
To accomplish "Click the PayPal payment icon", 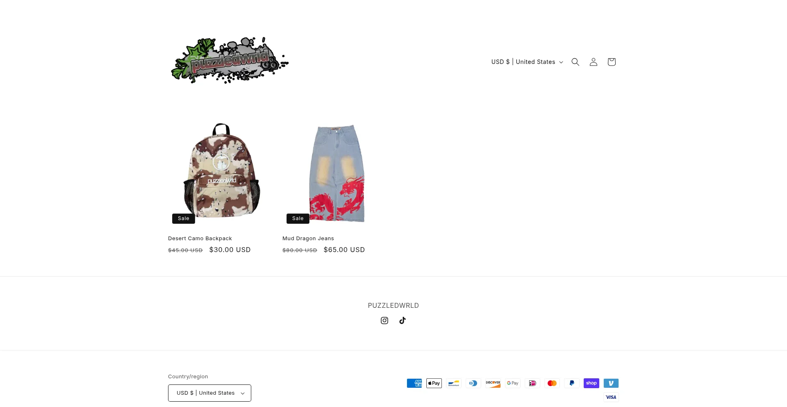I will coord(572,383).
